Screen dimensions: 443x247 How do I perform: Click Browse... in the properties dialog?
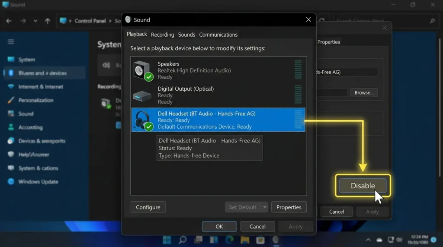364,92
